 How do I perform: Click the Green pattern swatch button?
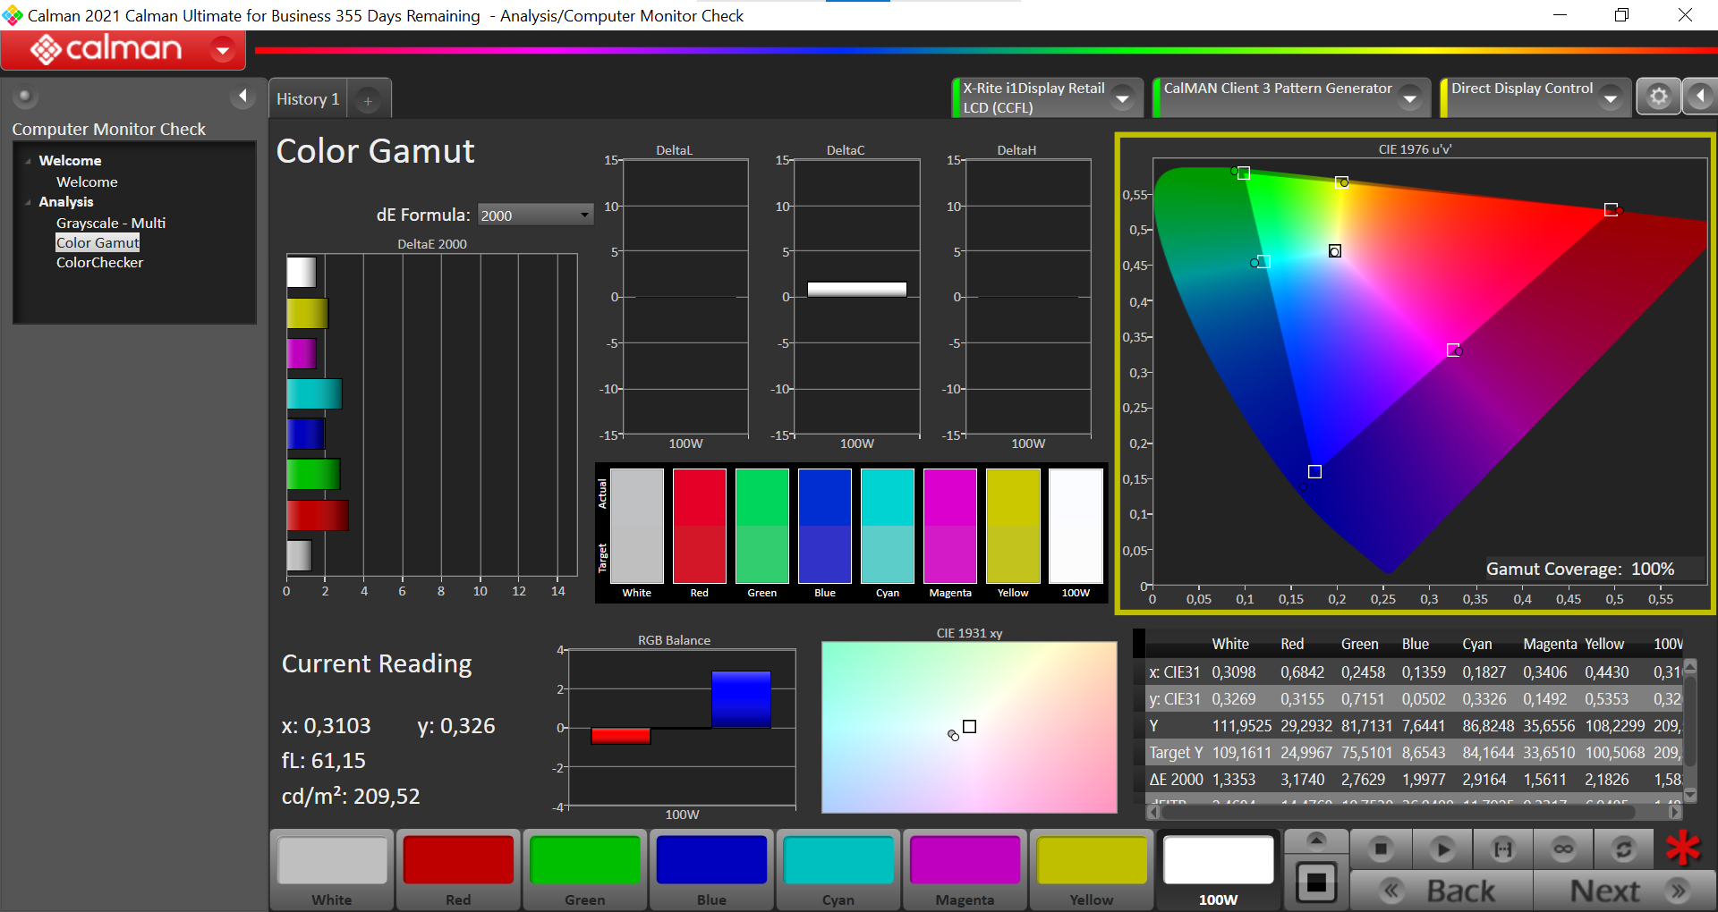pos(585,870)
